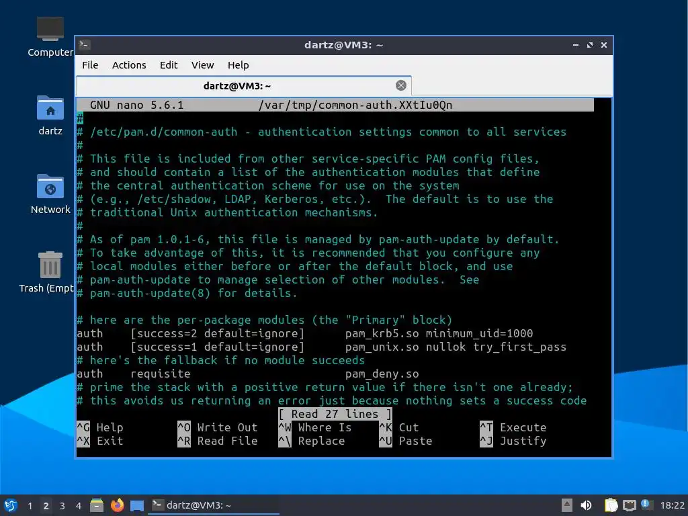This screenshot has width=688, height=516.
Task: Click 'here's the fallback if no module succeeds'
Action: [220, 361]
